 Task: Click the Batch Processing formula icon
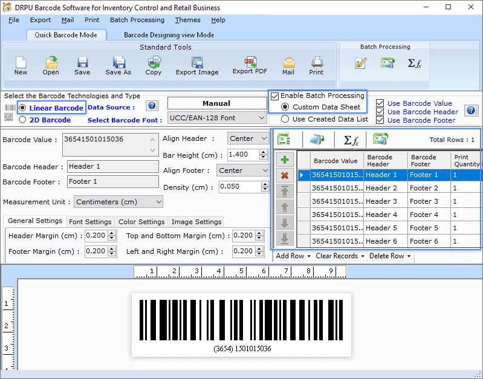(x=415, y=63)
